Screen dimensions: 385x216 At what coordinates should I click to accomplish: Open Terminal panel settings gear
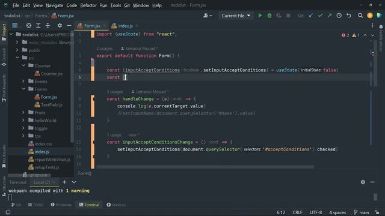[363, 182]
